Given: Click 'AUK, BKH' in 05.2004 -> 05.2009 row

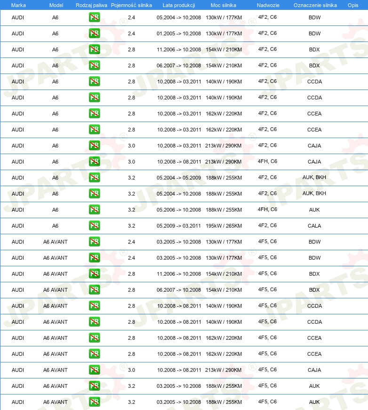Looking at the screenshot, I should point(314,177).
